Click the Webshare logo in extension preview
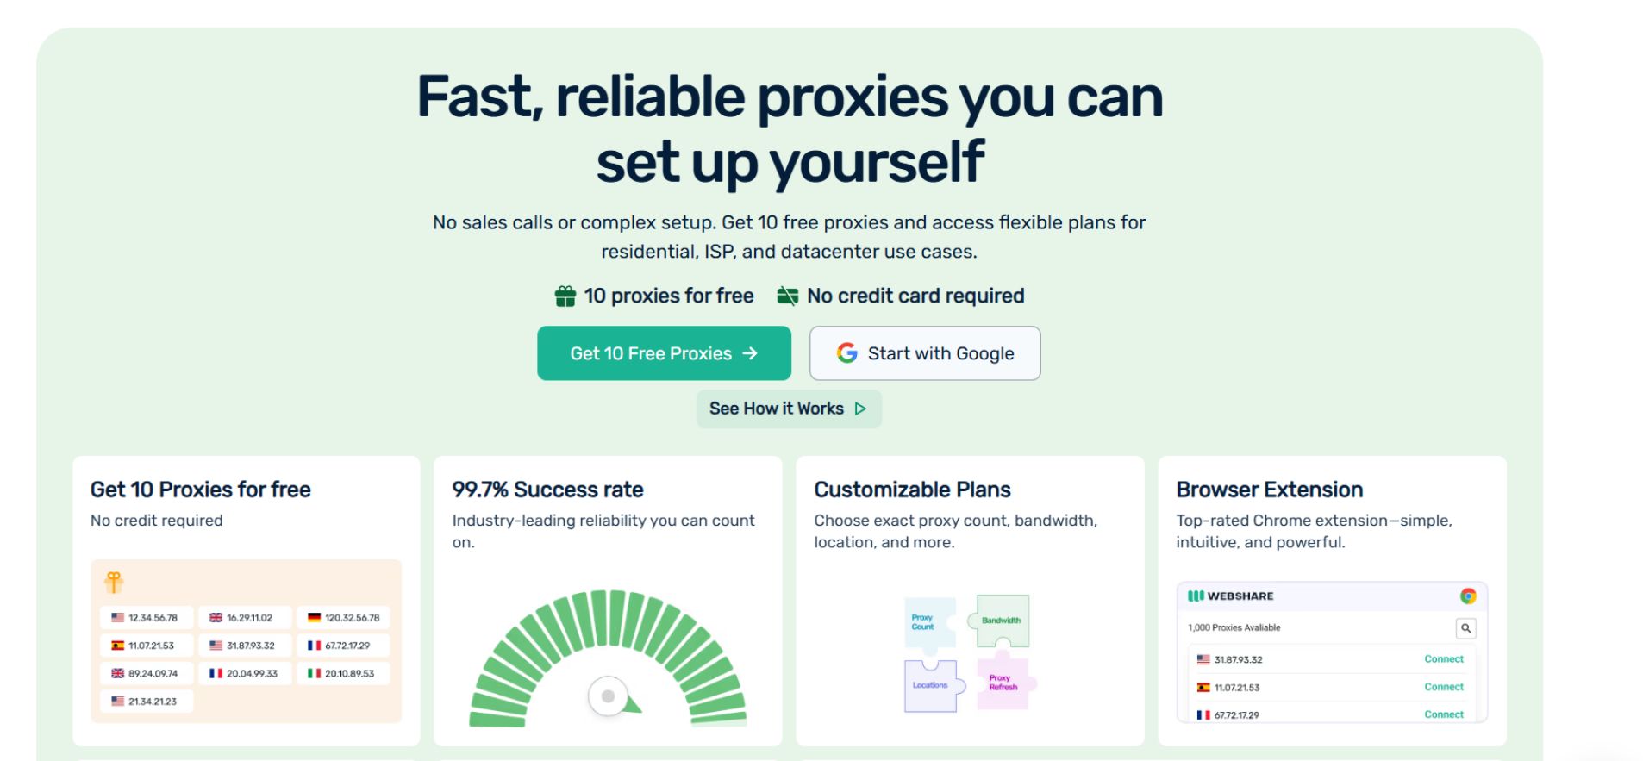 tap(1230, 596)
